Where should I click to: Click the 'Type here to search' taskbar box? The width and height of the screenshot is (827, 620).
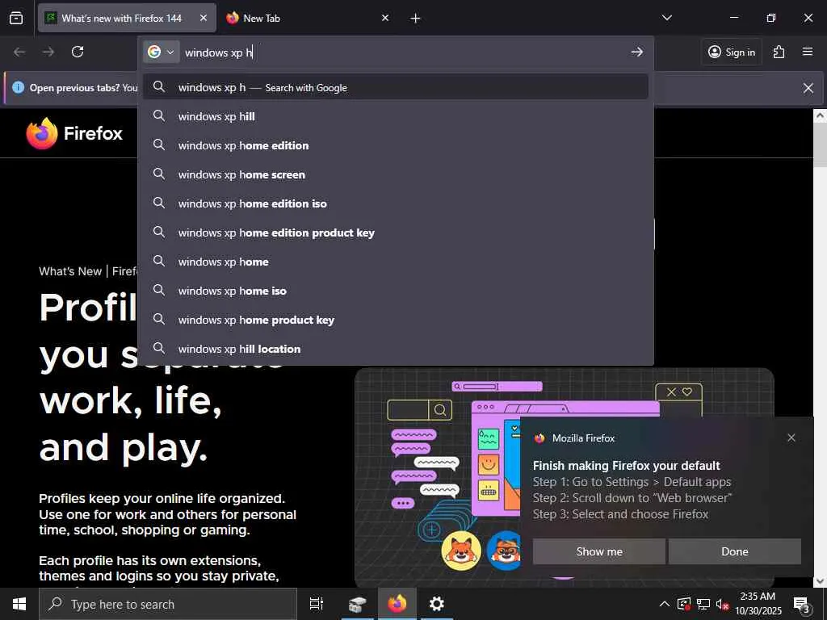pos(168,604)
